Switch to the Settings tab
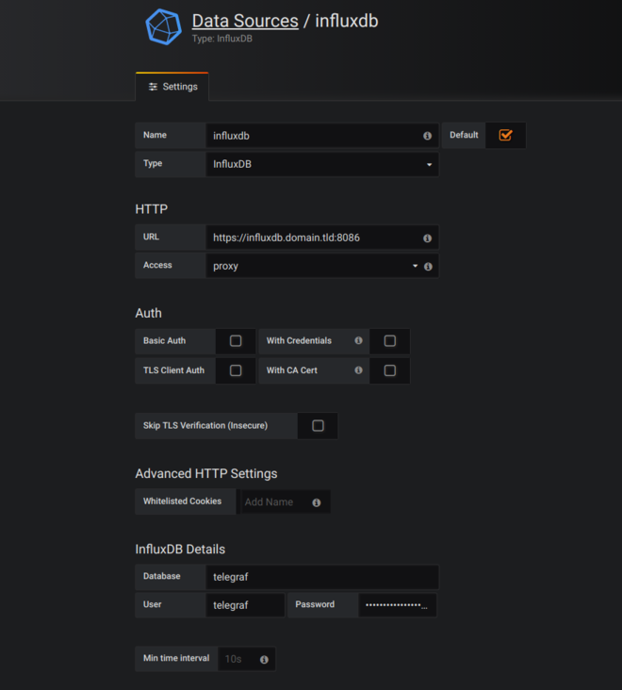The width and height of the screenshot is (622, 690). point(172,87)
